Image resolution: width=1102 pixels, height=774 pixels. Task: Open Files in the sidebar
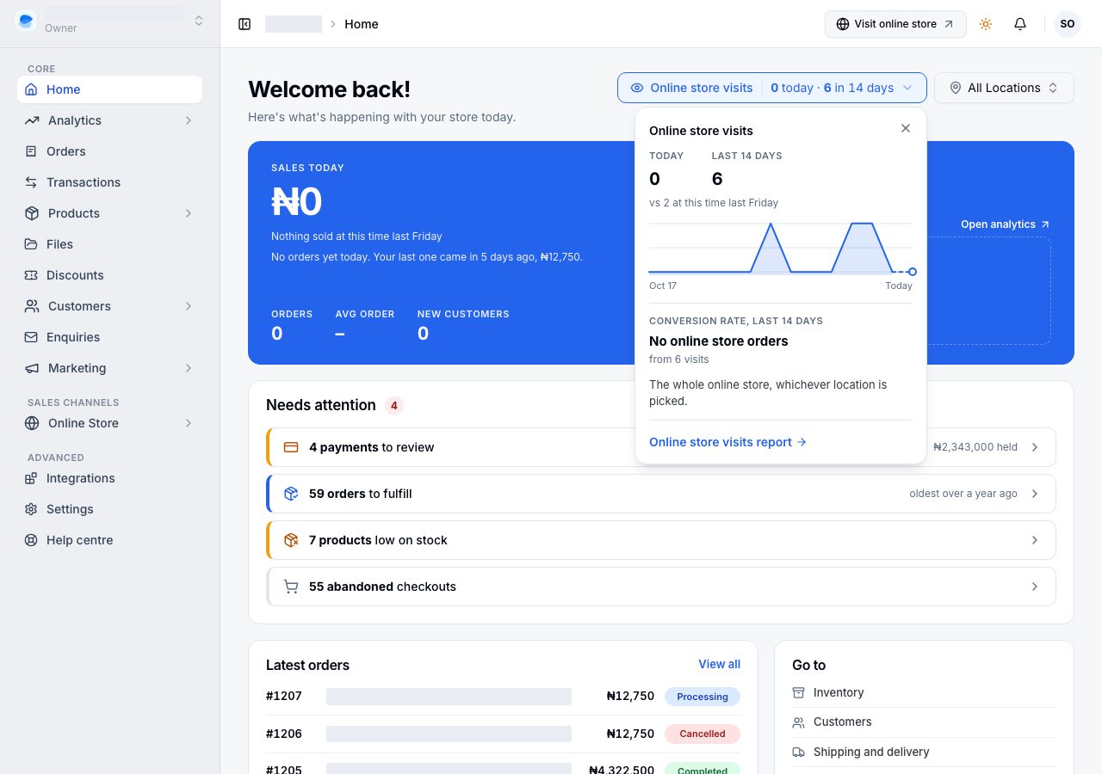[x=109, y=244]
